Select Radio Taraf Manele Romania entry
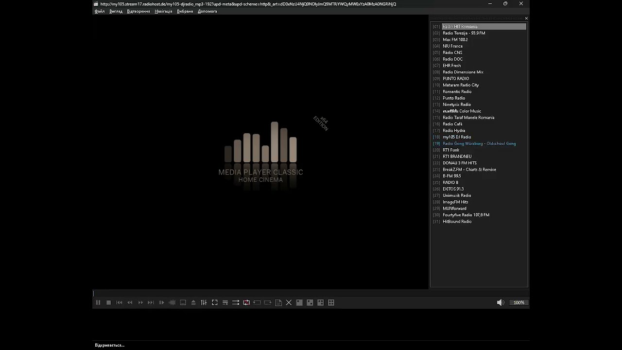The width and height of the screenshot is (622, 350). tap(479, 118)
